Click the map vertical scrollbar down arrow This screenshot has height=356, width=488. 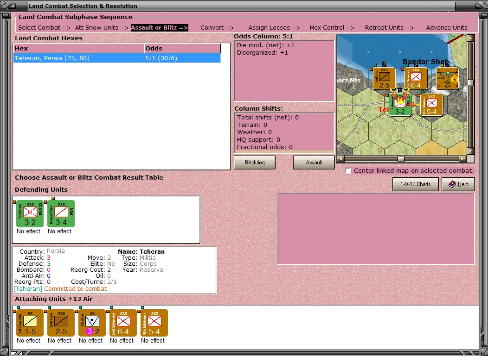(x=470, y=151)
